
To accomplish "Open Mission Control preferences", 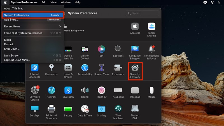I will pyautogui.click(x=85, y=53).
